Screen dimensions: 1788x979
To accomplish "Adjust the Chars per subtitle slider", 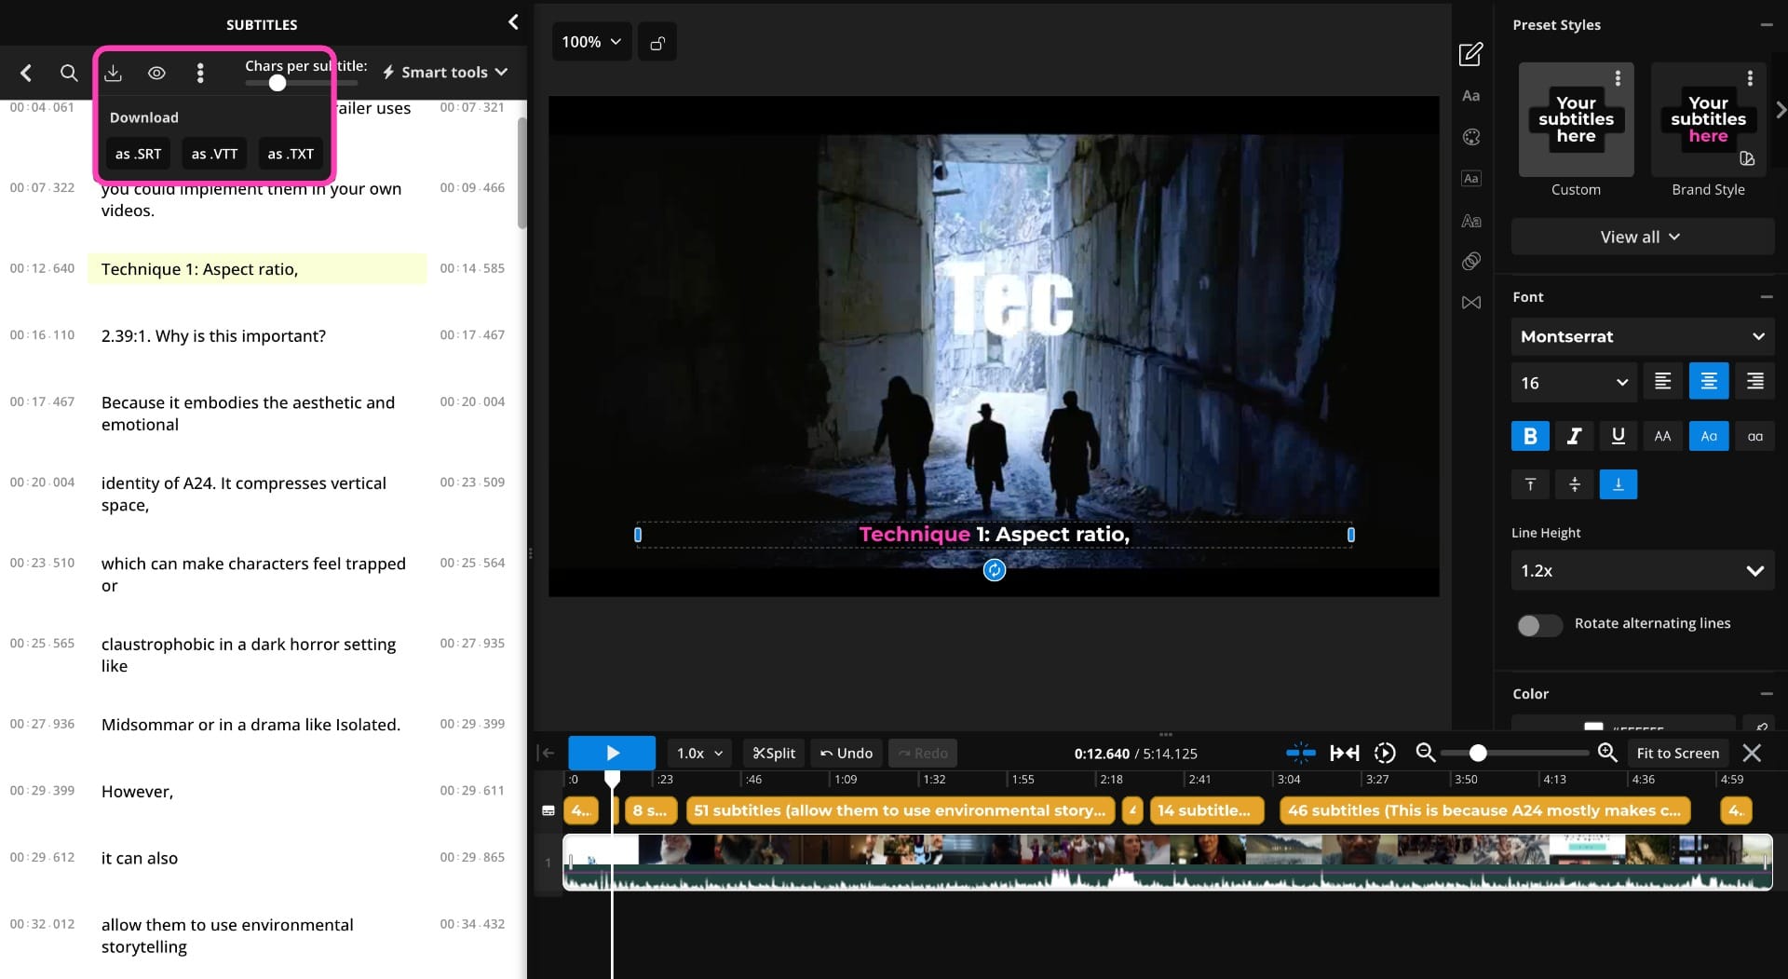I will coord(277,83).
